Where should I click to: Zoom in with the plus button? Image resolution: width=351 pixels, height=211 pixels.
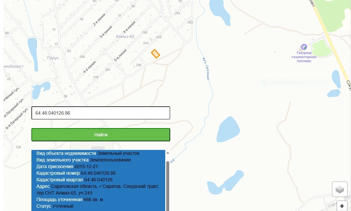coord(342,206)
